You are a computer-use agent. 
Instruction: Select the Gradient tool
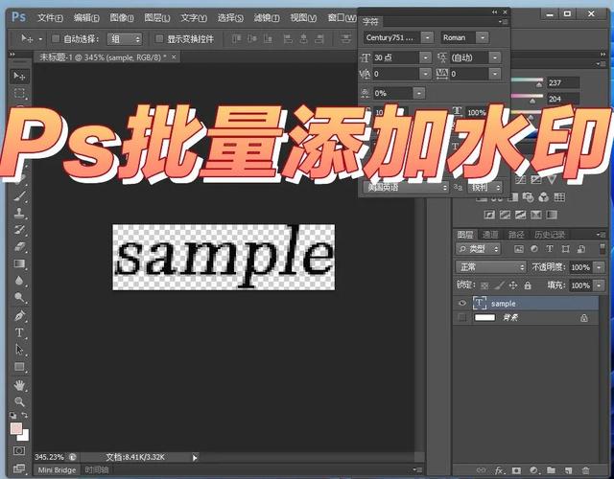pos(19,264)
